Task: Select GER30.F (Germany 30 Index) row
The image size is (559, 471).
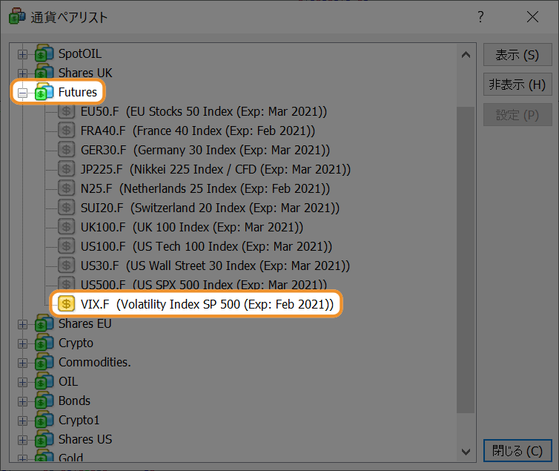Action: click(x=205, y=150)
